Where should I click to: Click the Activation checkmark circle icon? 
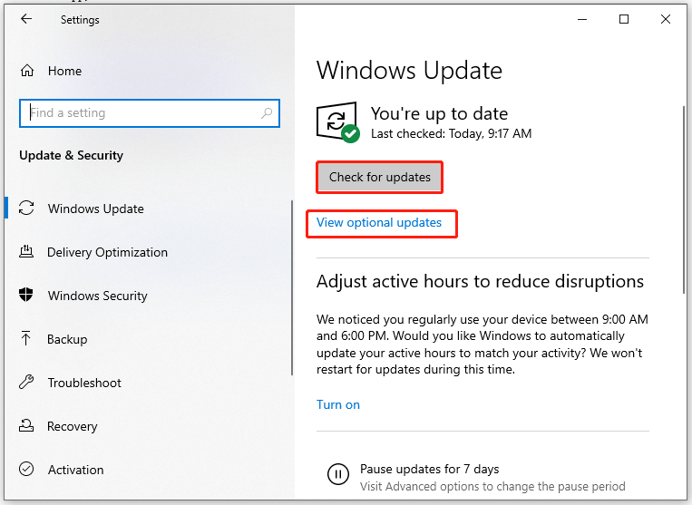coord(26,469)
